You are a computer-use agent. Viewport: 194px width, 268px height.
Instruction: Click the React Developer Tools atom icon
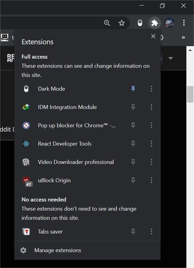pyautogui.click(x=26, y=144)
